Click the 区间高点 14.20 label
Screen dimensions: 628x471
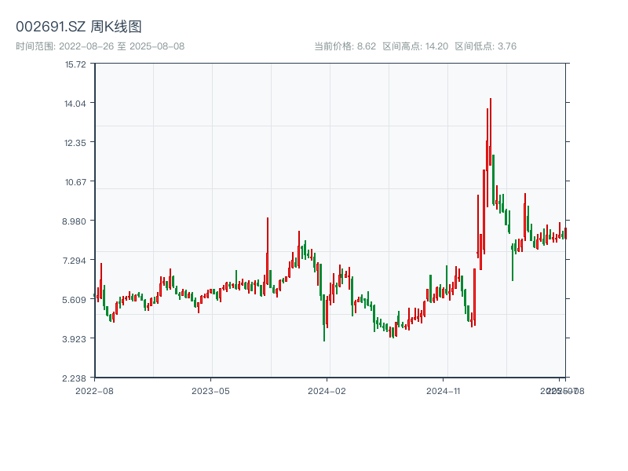tap(415, 46)
